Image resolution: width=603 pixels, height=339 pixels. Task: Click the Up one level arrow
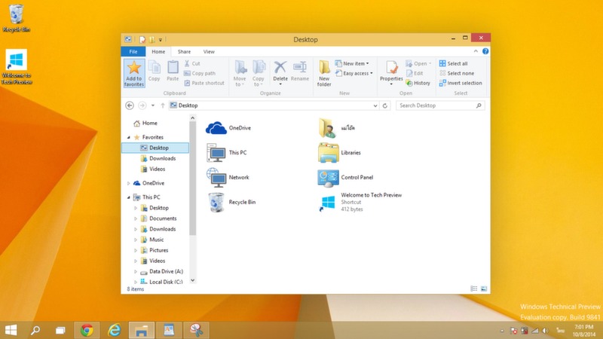pyautogui.click(x=163, y=105)
